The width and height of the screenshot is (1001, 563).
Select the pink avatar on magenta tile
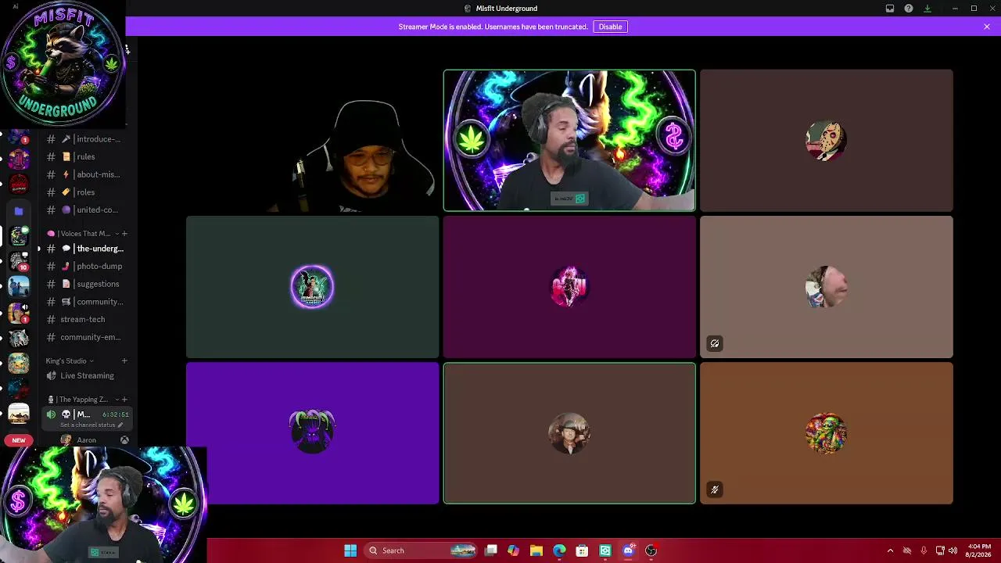(x=569, y=287)
